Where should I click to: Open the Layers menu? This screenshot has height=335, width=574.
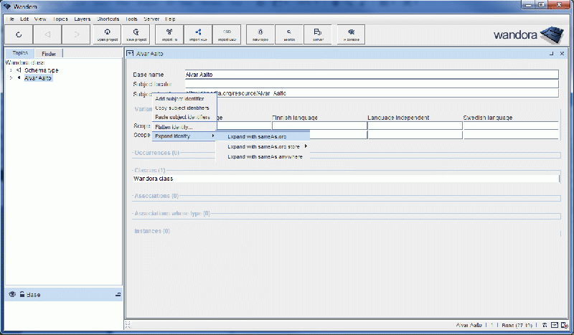81,18
